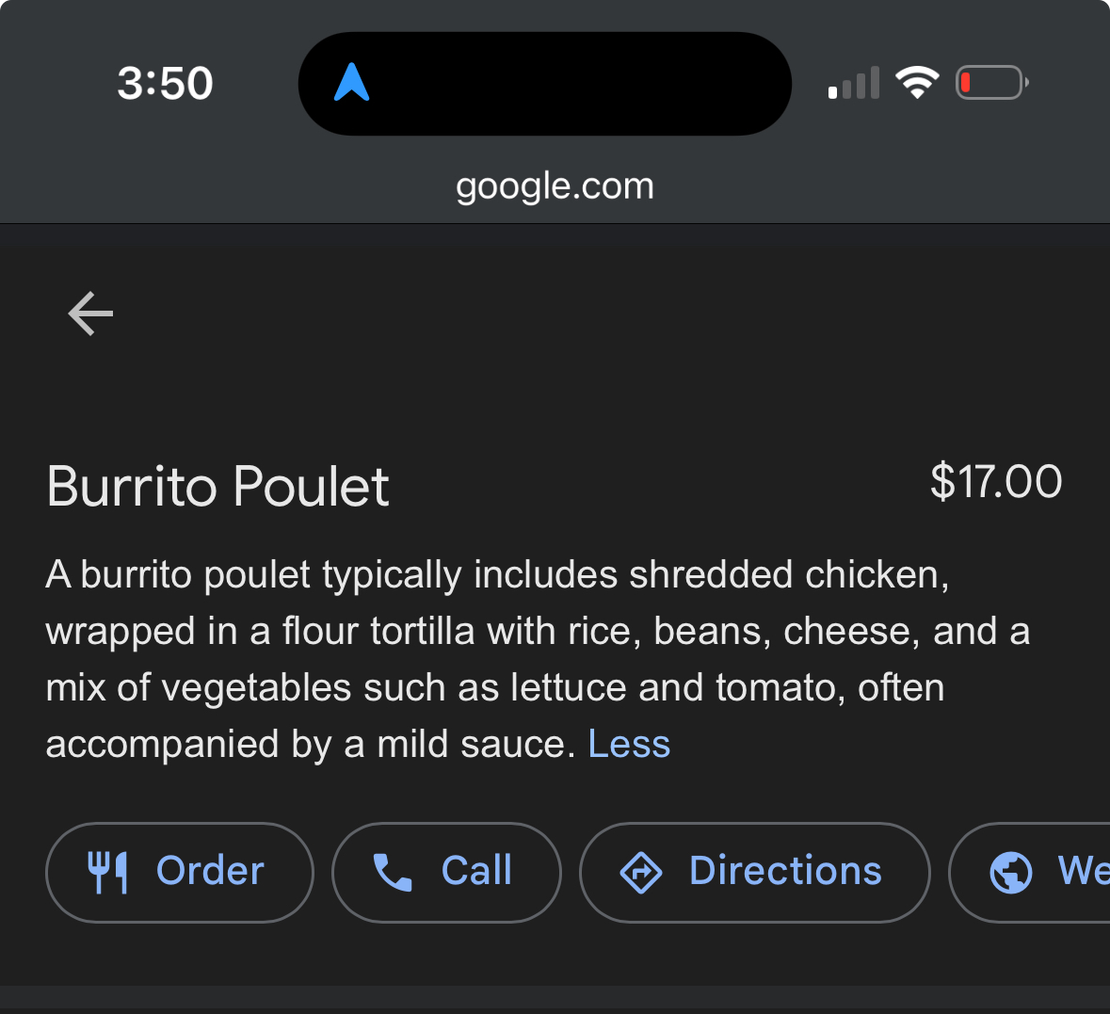The image size is (1110, 1014).
Task: Open the Order options
Action: (x=179, y=872)
